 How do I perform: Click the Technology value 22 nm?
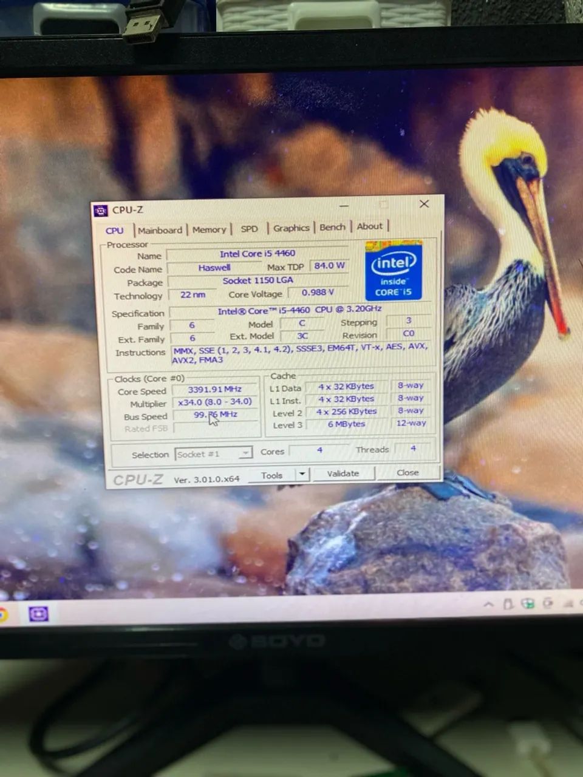[193, 294]
